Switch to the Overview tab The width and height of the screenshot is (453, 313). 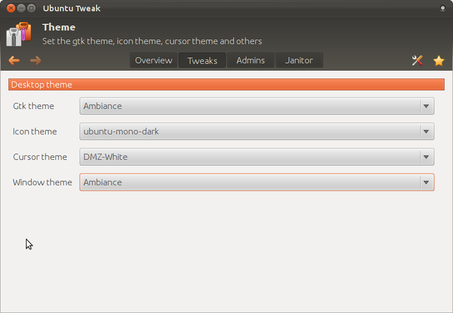tap(154, 60)
